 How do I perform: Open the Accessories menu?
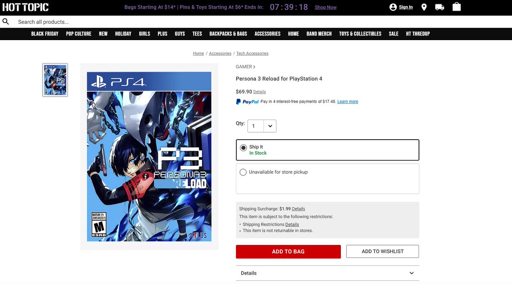pyautogui.click(x=268, y=34)
